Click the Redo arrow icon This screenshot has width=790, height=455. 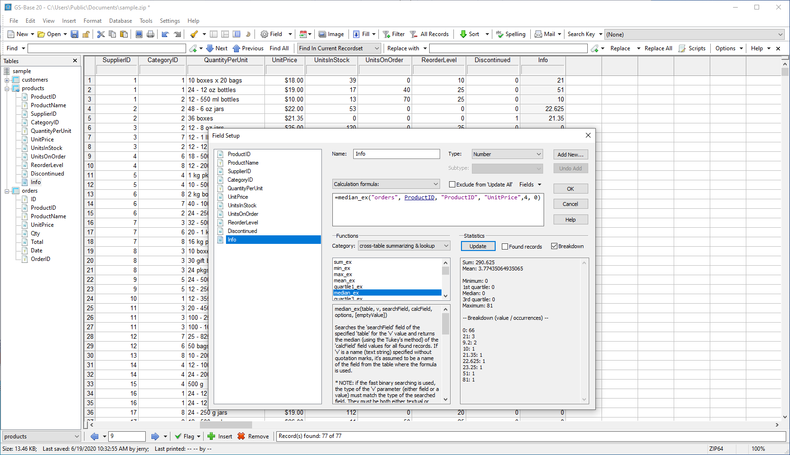[177, 34]
